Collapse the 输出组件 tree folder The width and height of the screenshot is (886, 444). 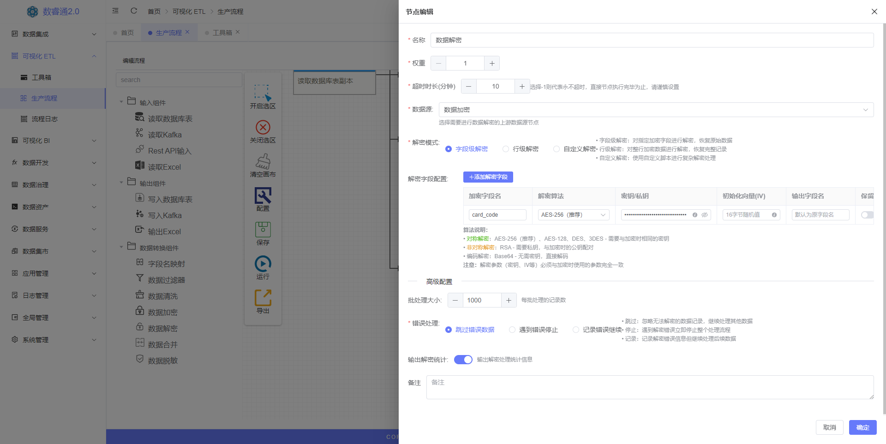coord(121,183)
